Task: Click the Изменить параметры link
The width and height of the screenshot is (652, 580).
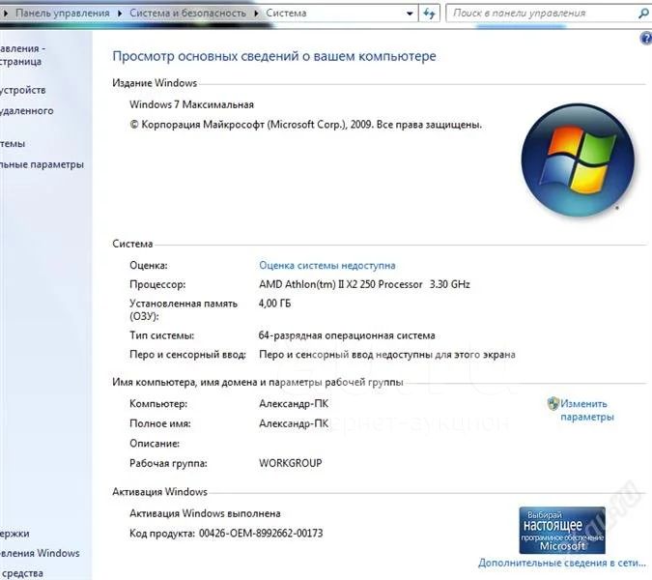Action: [586, 410]
